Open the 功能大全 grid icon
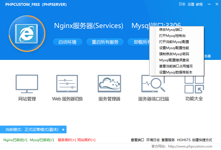The width and height of the screenshot is (221, 150). point(194,85)
